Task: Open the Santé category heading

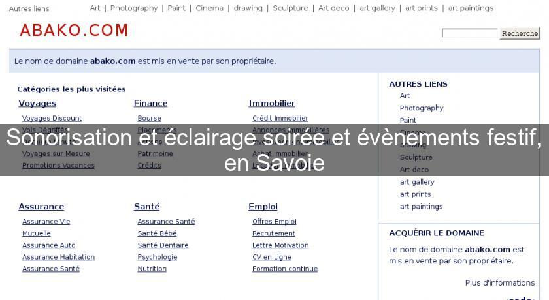Action: tap(146, 207)
